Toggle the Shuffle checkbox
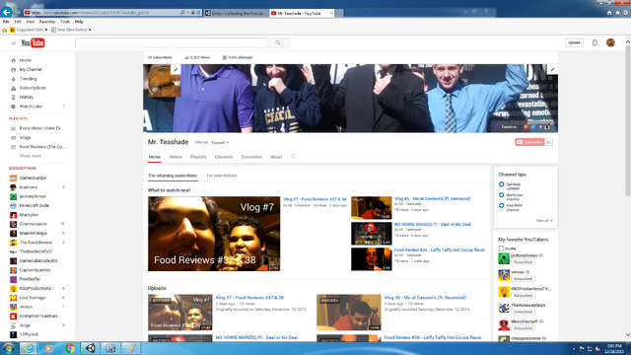631x355 pixels. (501, 248)
